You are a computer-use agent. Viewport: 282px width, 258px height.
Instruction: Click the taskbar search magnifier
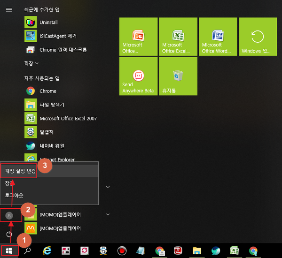click(28, 250)
